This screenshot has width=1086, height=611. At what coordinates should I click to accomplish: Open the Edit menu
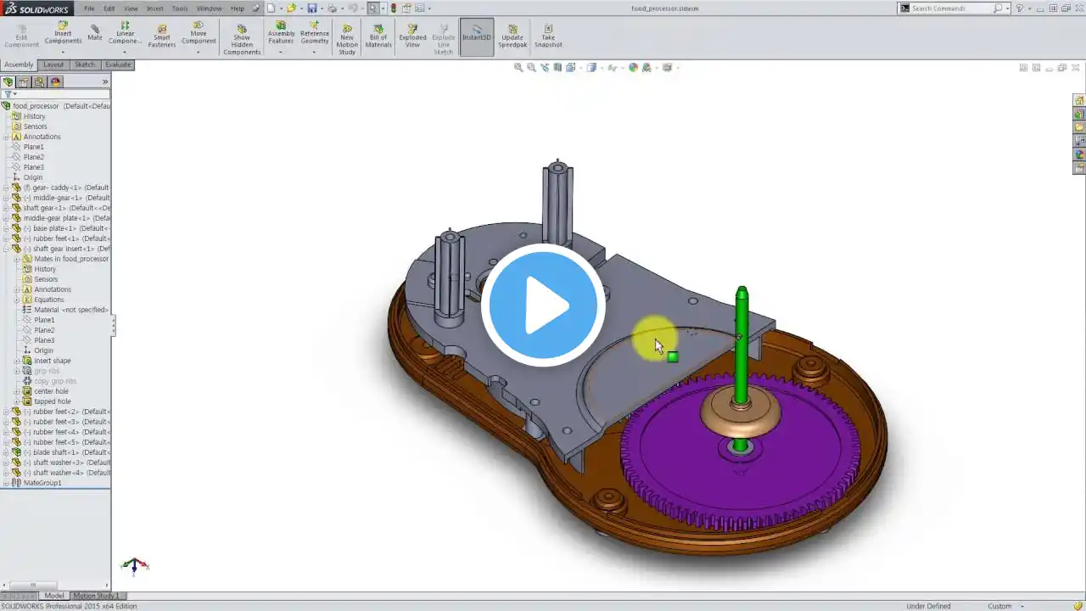pyautogui.click(x=109, y=8)
